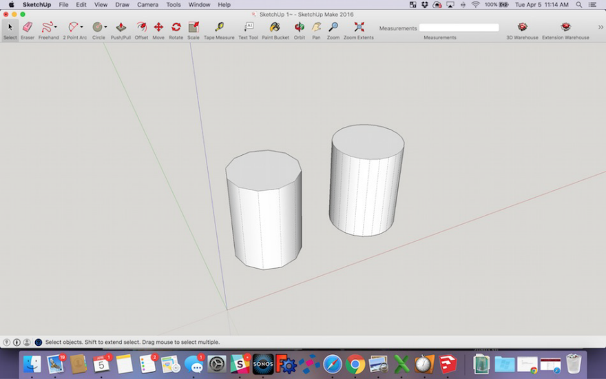Open the Draw menu

pos(122,5)
